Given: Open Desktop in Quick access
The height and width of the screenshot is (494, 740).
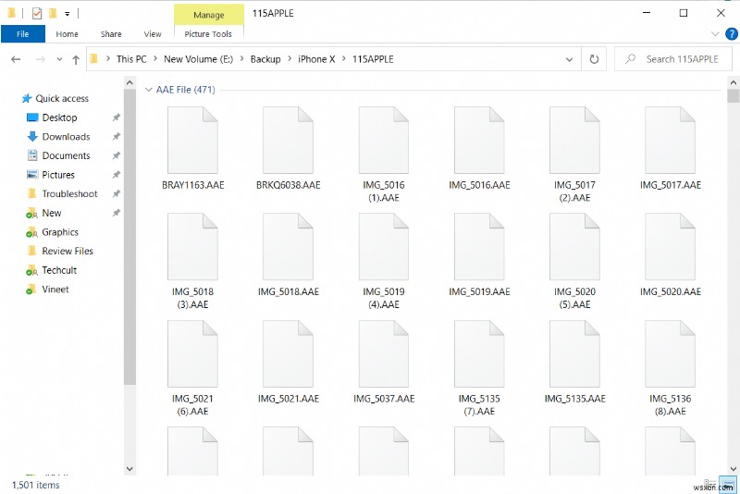Looking at the screenshot, I should tap(59, 117).
